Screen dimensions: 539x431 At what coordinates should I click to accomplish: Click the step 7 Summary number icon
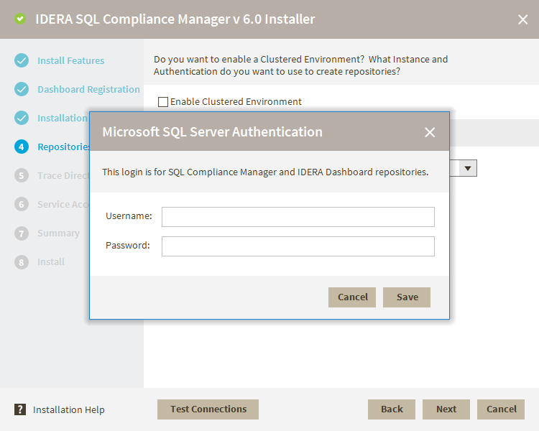[x=22, y=233]
